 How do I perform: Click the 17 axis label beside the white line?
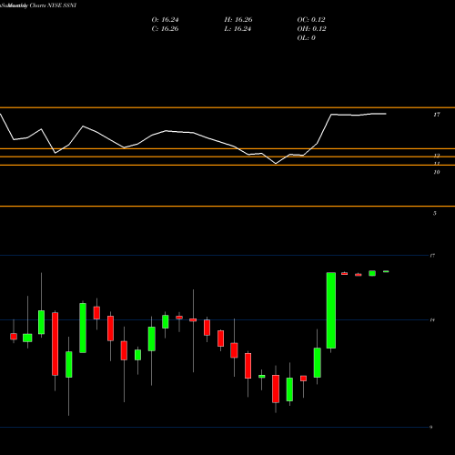coord(437,115)
